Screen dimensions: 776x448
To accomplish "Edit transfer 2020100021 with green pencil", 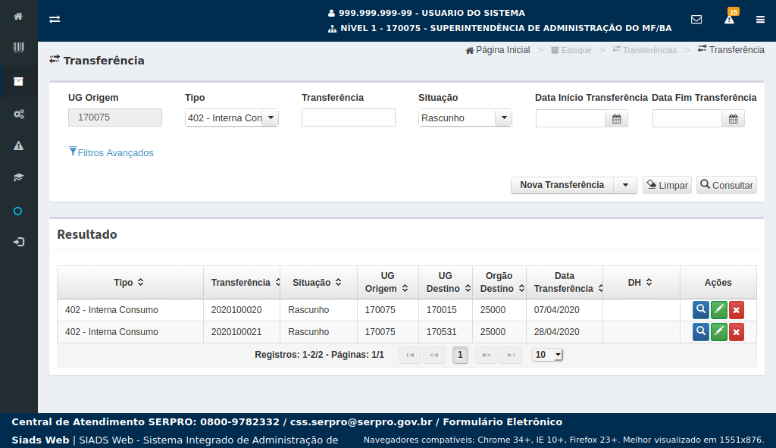I will pyautogui.click(x=718, y=332).
